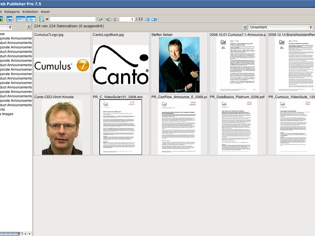Select the PR_DataBasics_Platinum_0206.pdf thumbnail
Image resolution: width=315 pixels, height=236 pixels.
pyautogui.click(x=238, y=127)
